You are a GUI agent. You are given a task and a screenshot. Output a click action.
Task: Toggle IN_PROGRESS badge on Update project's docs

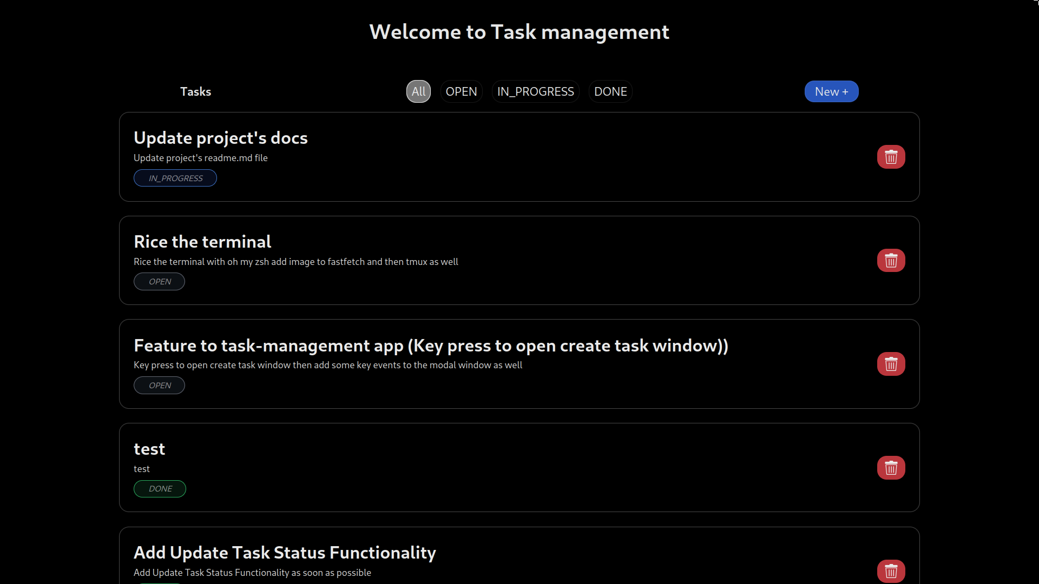coord(175,178)
